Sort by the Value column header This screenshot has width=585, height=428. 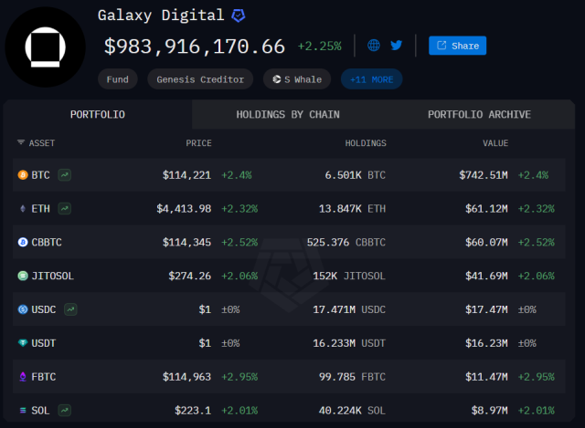(495, 143)
